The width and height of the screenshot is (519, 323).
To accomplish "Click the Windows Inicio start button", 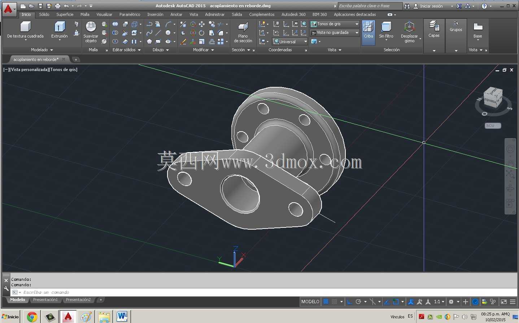I will 11,317.
